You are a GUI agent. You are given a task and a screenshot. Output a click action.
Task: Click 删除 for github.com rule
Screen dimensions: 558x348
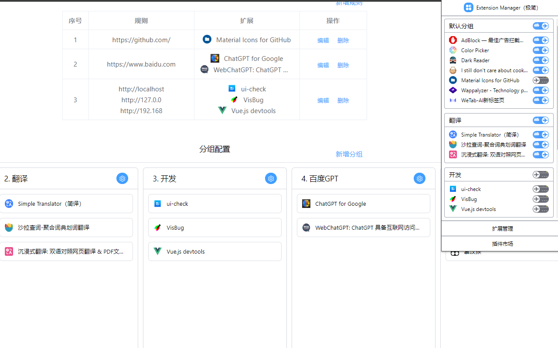coord(343,40)
